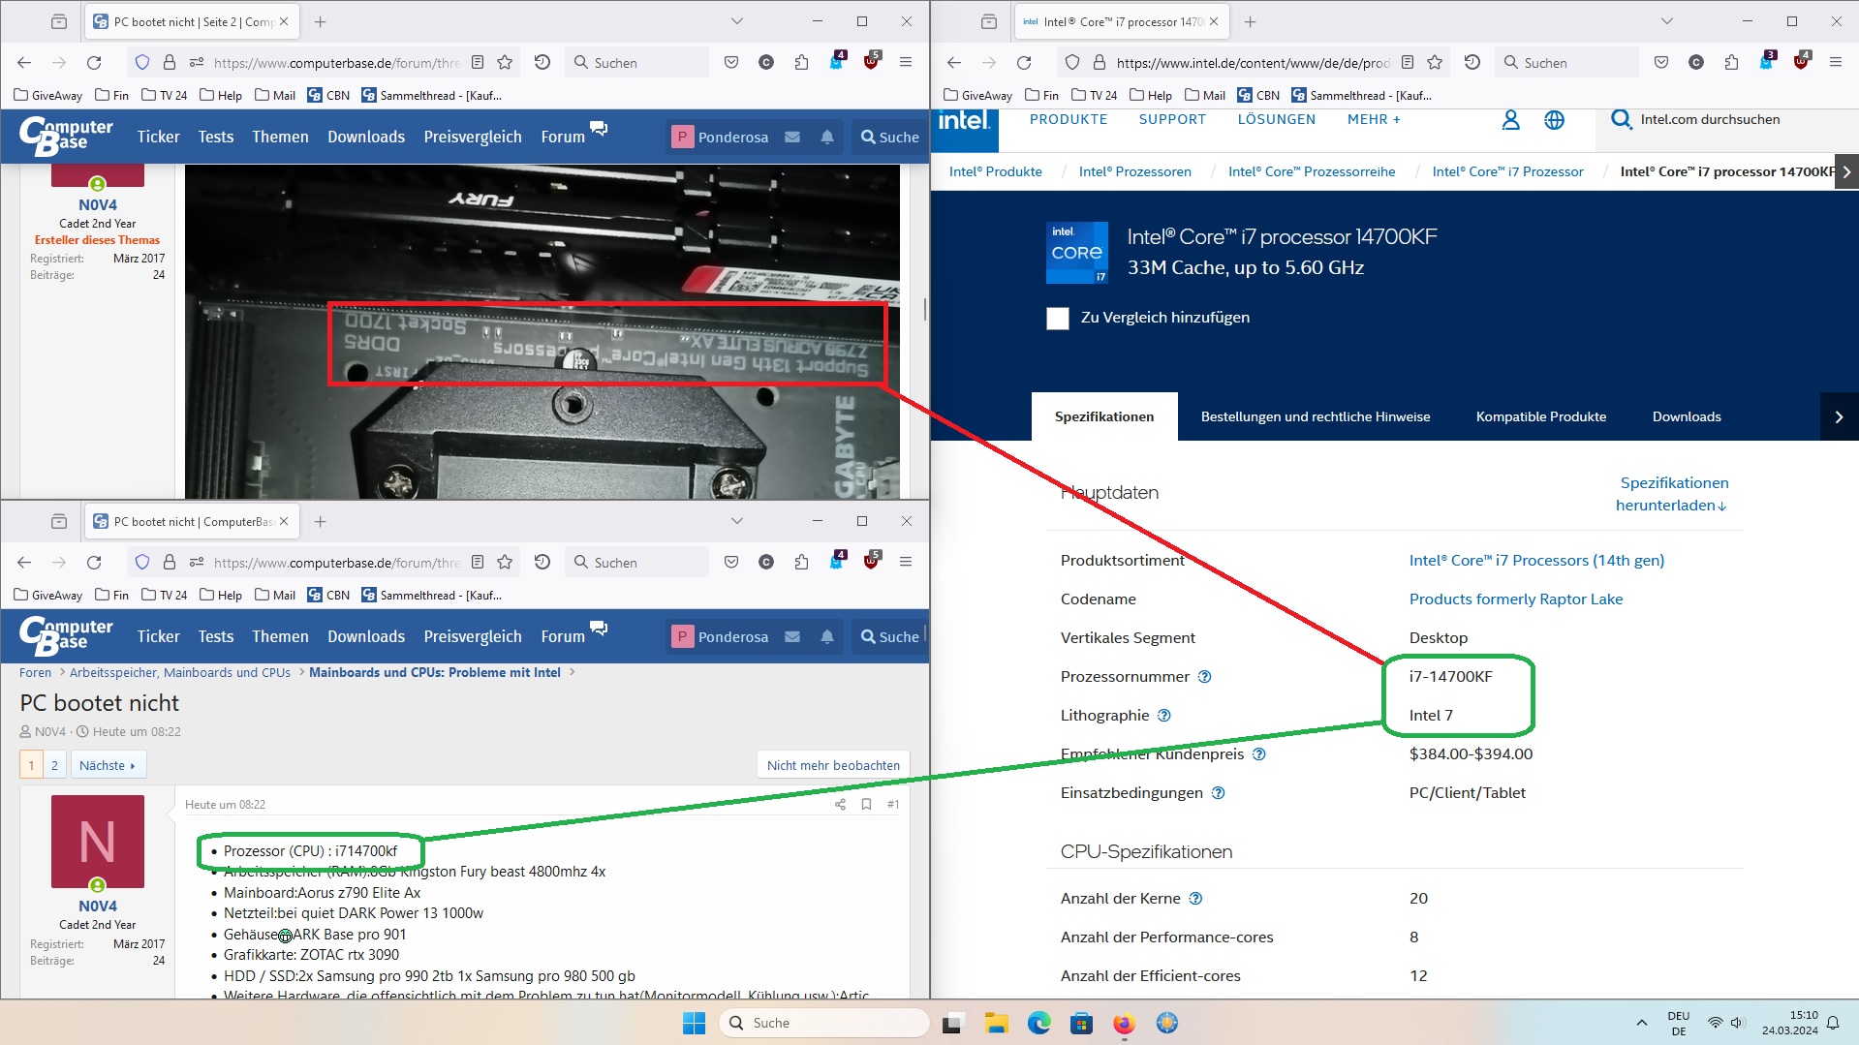Screen dimensions: 1859x1045
Task: Bookmark first post in bottom ComputerBase window
Action: (x=866, y=805)
